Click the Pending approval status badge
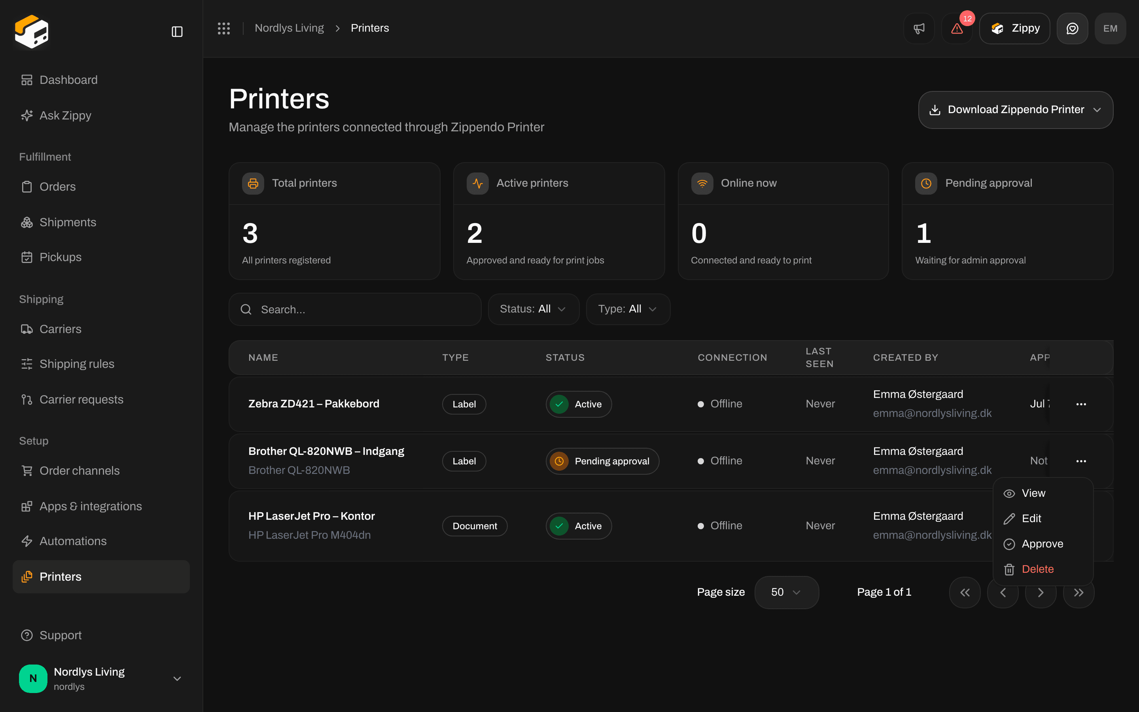 click(602, 461)
